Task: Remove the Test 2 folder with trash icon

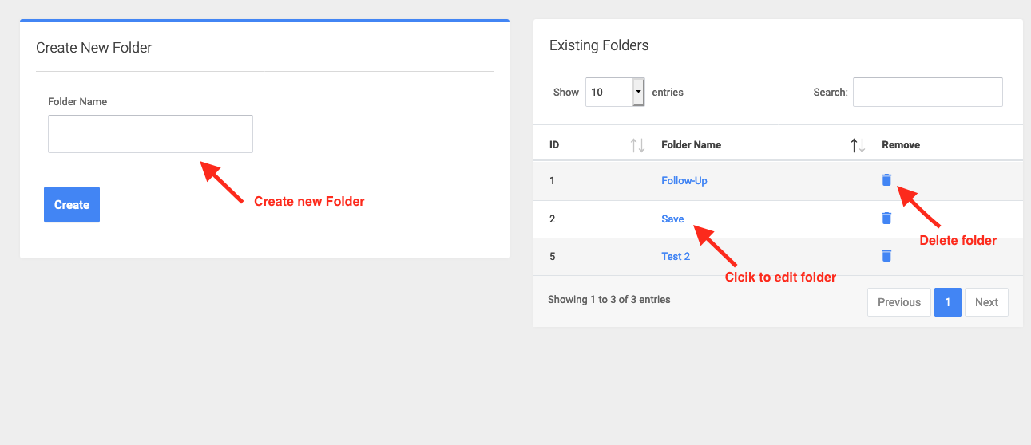Action: (886, 255)
